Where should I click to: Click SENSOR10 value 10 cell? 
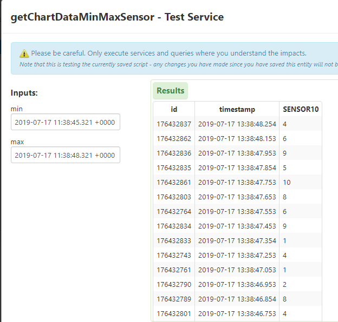point(287,183)
